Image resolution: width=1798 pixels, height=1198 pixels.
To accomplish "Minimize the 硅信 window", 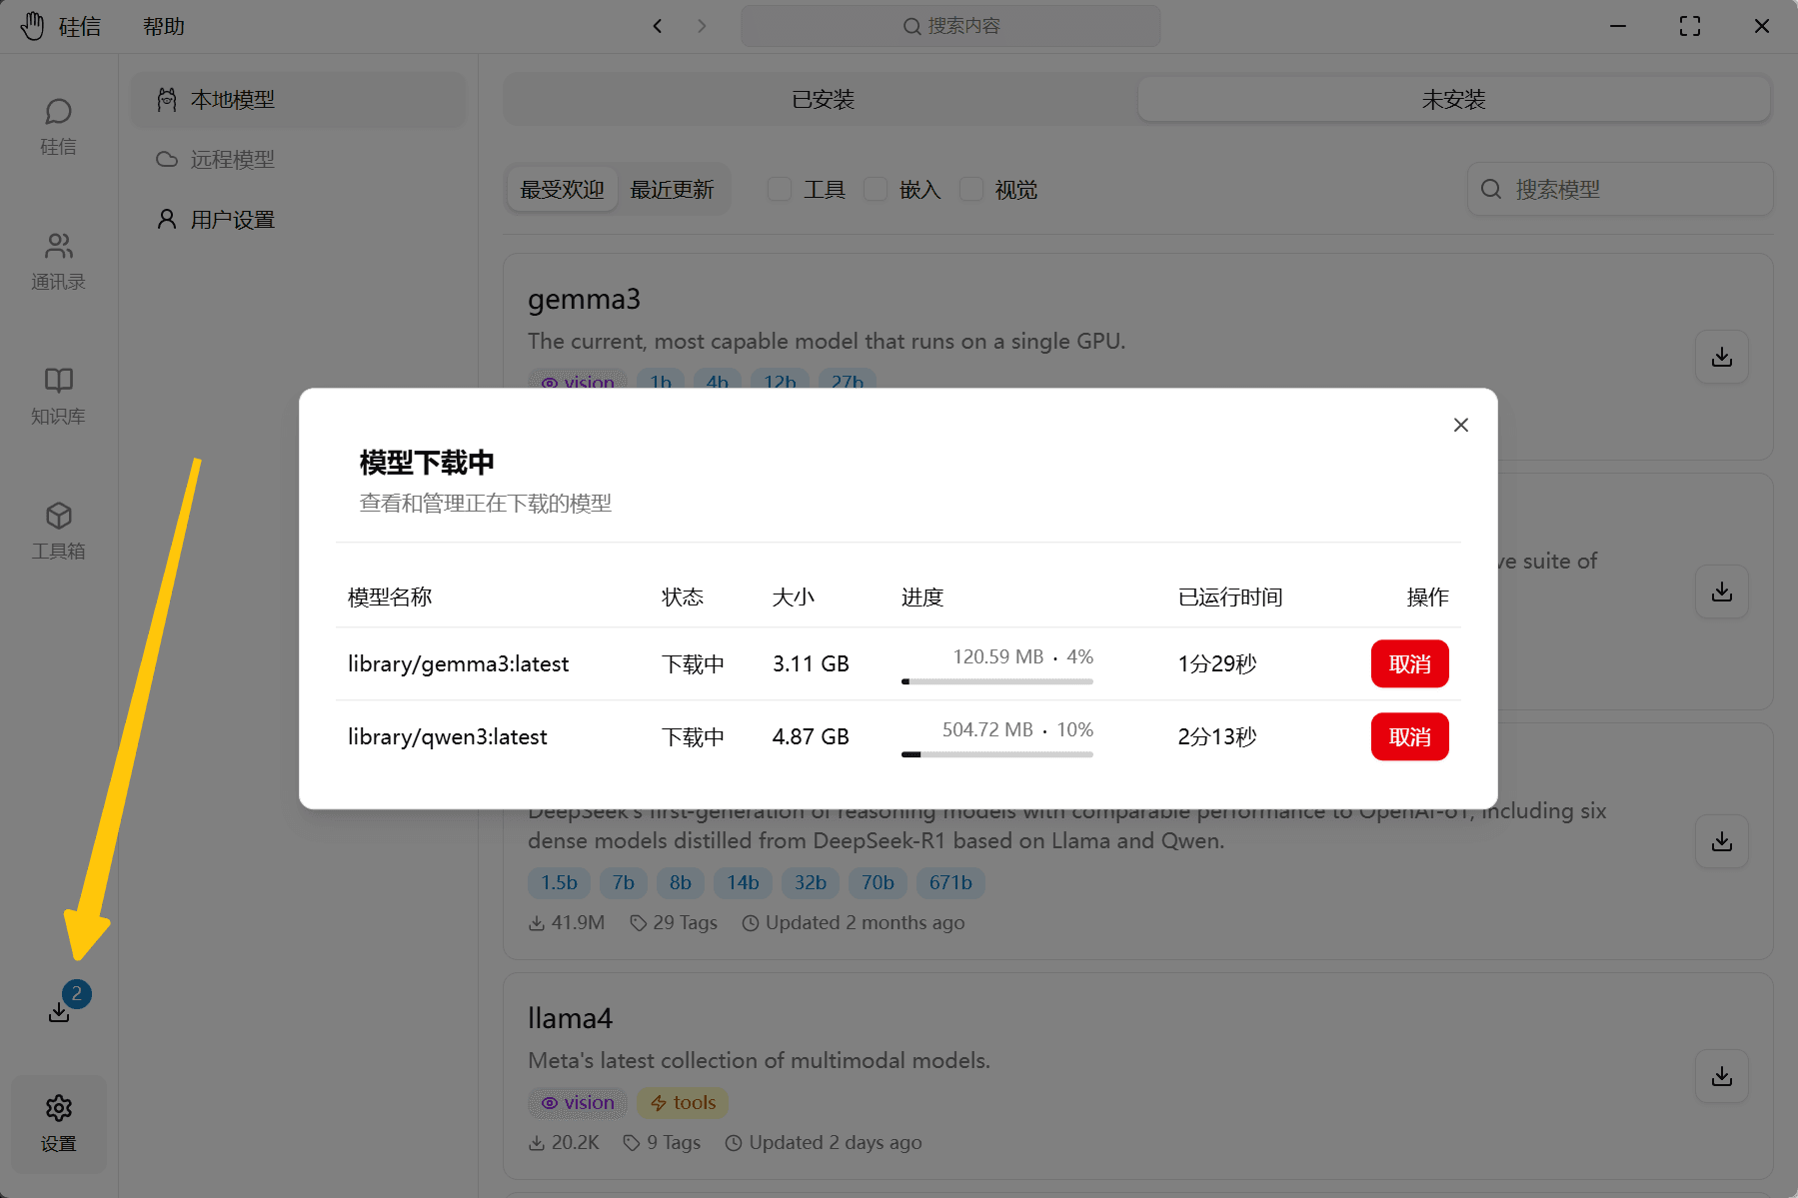I will [x=1617, y=26].
